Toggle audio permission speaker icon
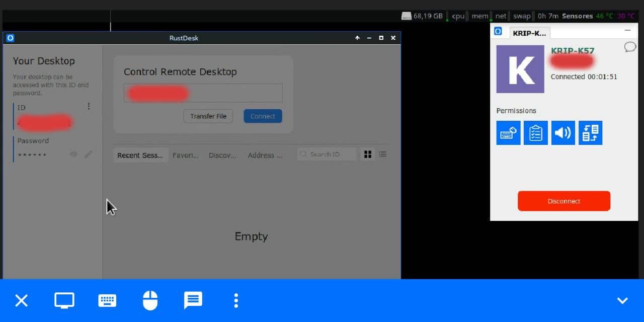Screen dimensions: 644x322 coord(563,133)
